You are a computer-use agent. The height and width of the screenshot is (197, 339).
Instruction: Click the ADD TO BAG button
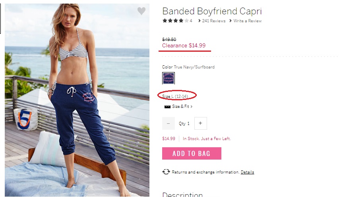click(192, 154)
